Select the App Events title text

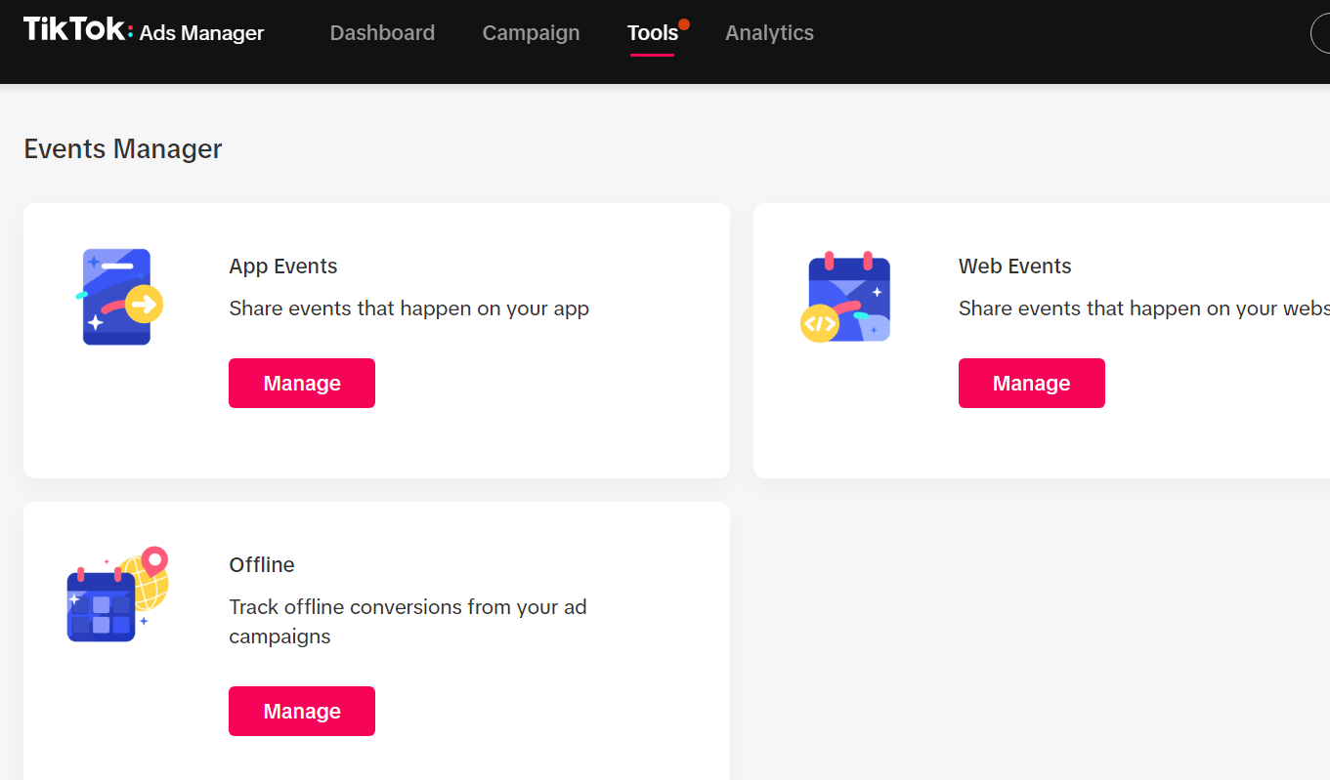pyautogui.click(x=283, y=267)
